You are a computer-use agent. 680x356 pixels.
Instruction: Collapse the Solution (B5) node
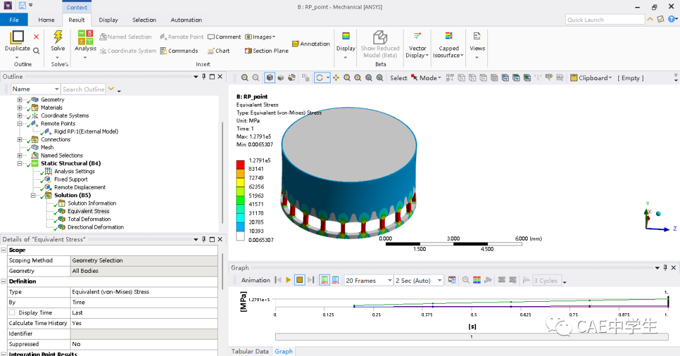point(33,195)
